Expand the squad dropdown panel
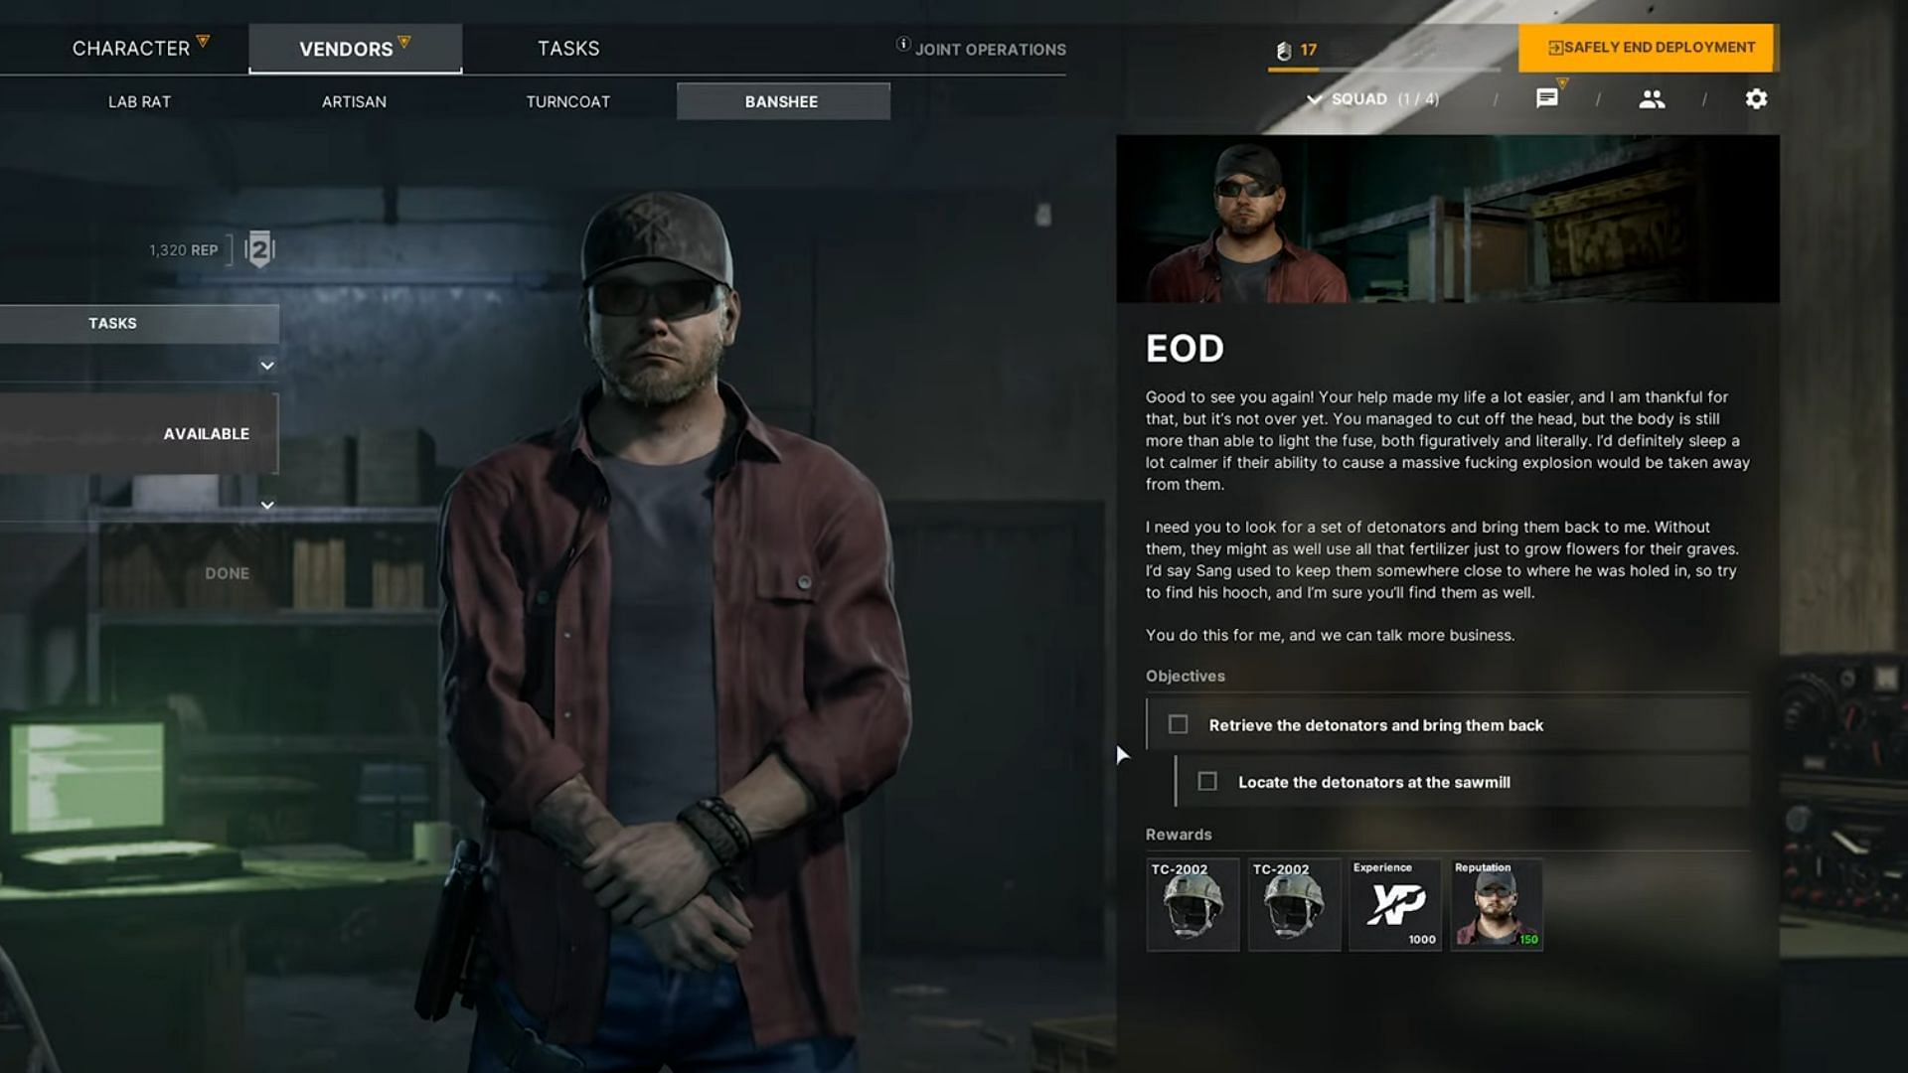The image size is (1908, 1073). [x=1315, y=99]
